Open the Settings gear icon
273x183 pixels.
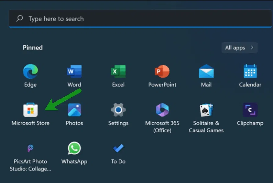(118, 110)
